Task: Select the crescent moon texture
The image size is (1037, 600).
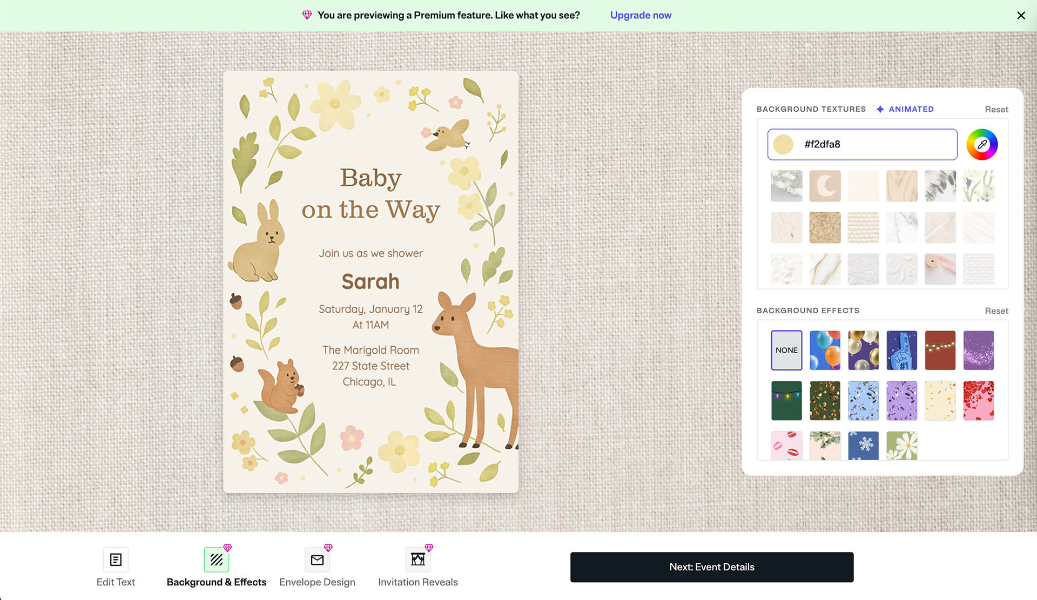Action: (x=825, y=186)
